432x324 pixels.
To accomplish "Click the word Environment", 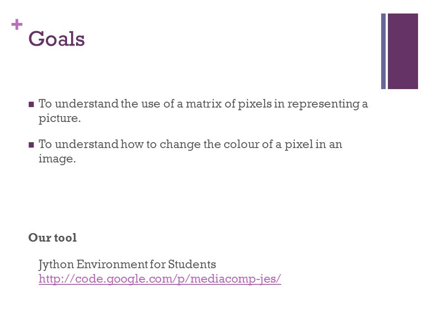I will tap(112, 264).
